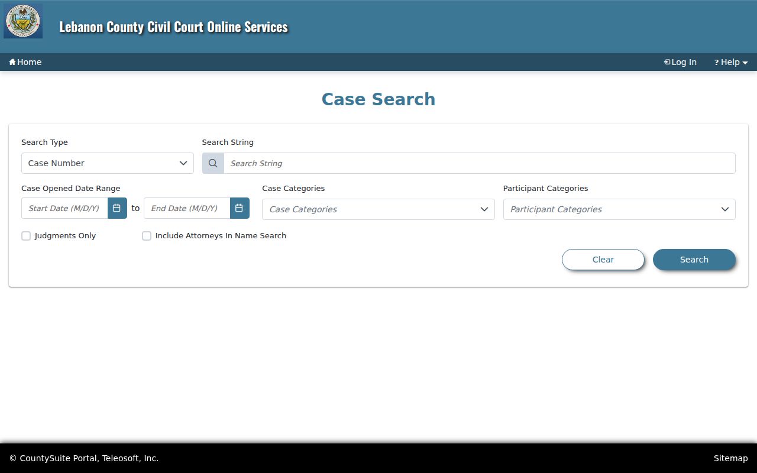Click the Clear button
Screen dimensions: 757x473
coord(603,260)
